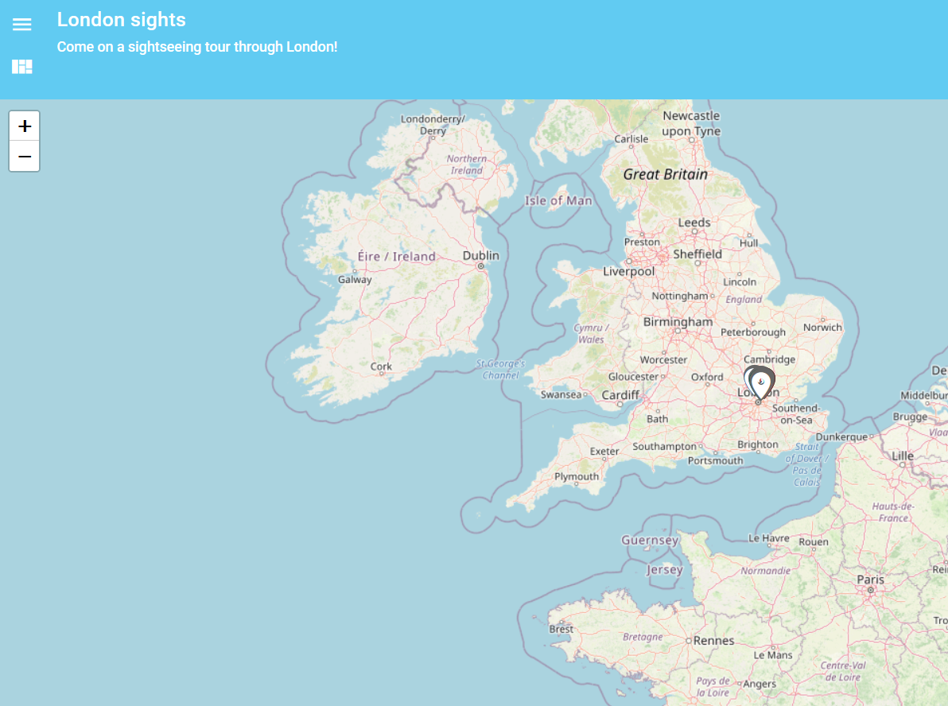This screenshot has height=706, width=948.
Task: Click the "Éire / Ireland" map label
Action: tap(396, 256)
